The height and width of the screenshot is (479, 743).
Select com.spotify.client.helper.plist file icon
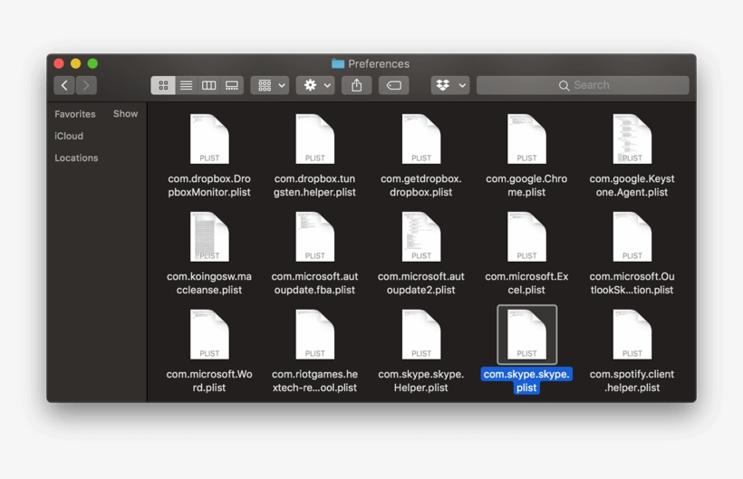pos(632,334)
